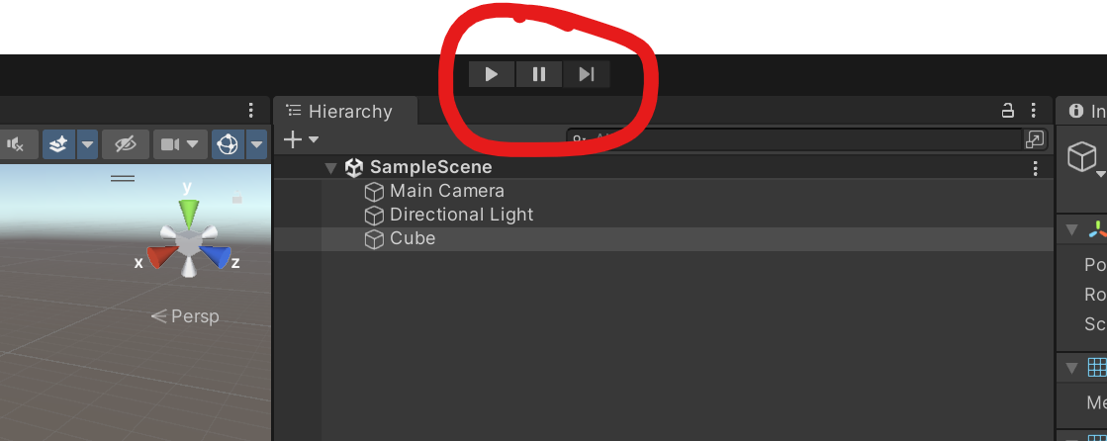
Task: Select Main Camera in Hierarchy
Action: click(446, 191)
